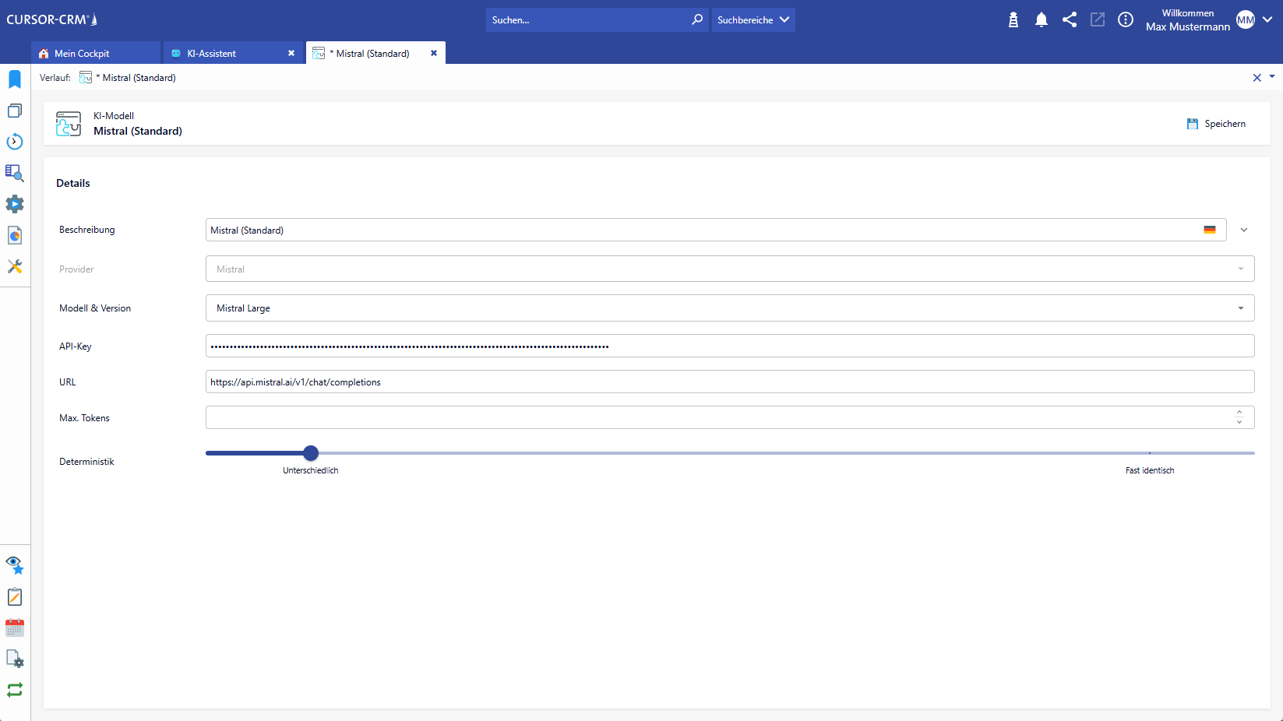The height and width of the screenshot is (721, 1283).
Task: Open the notifications bell icon
Action: tap(1042, 20)
